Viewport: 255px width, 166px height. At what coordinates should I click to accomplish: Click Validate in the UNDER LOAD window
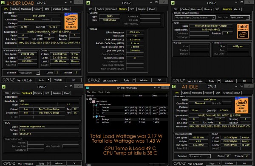58,80
